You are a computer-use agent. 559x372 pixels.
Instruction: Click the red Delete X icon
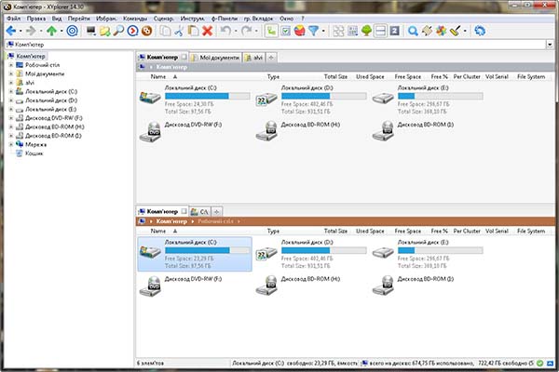(x=207, y=31)
